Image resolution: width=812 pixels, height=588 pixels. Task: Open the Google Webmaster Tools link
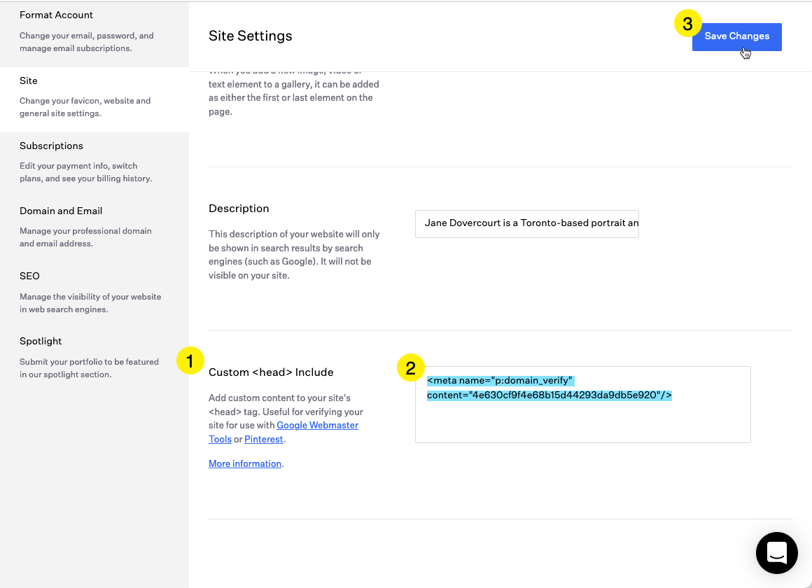click(318, 425)
